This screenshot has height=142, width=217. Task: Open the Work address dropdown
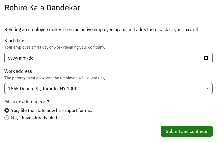coord(108,89)
